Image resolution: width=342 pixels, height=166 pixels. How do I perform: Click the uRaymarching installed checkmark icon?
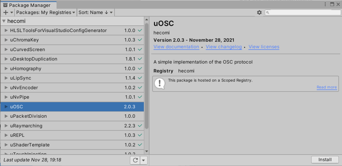click(140, 126)
